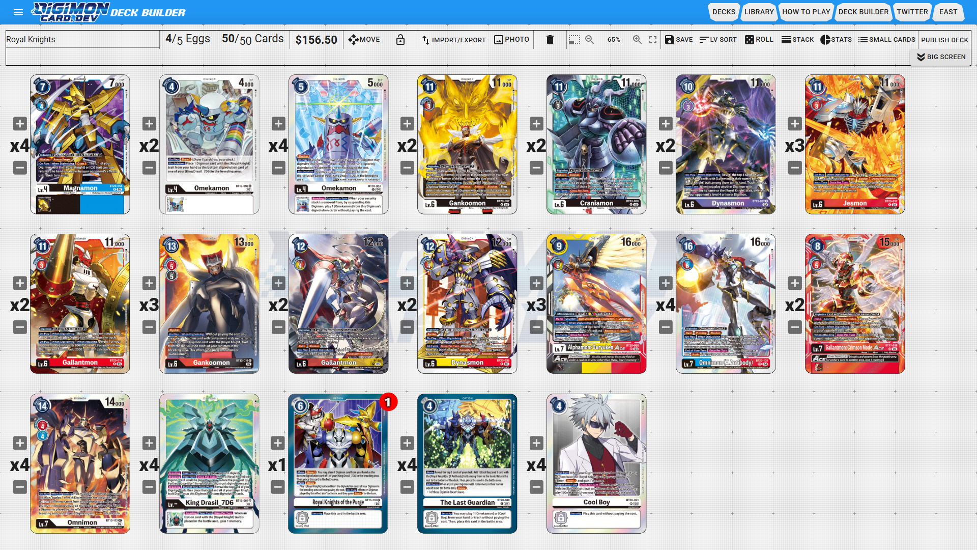Image resolution: width=977 pixels, height=550 pixels.
Task: Expand BIG SCREEN view
Action: 941,57
